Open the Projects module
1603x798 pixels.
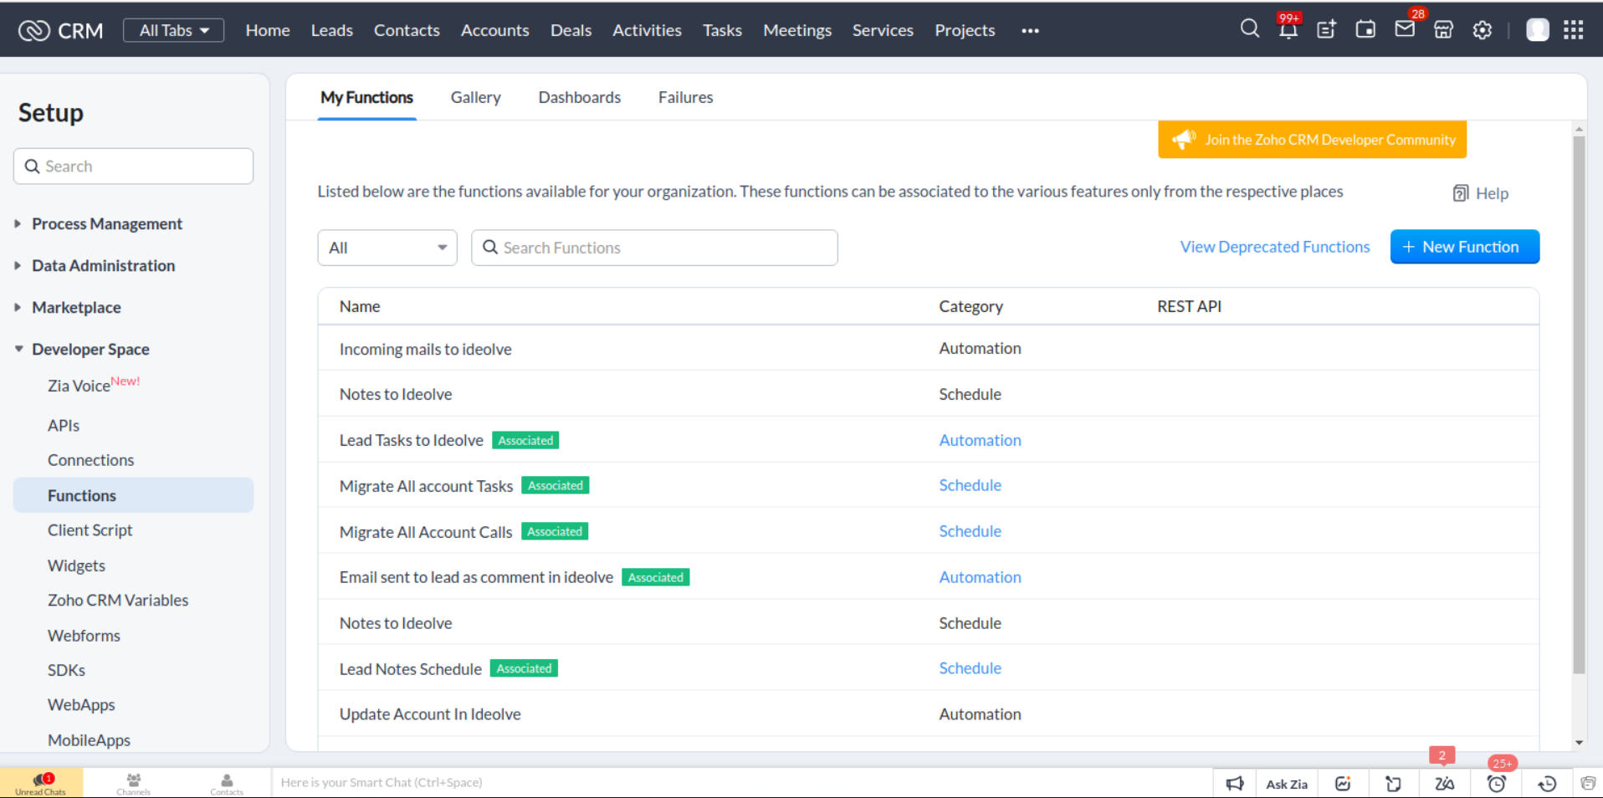965,30
